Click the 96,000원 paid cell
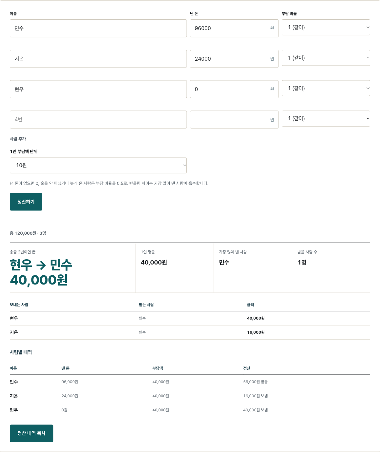 click(x=70, y=382)
